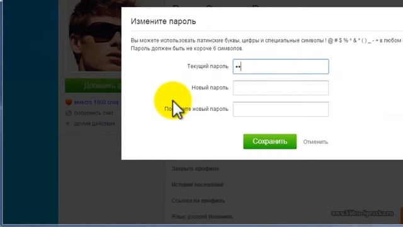Click the Текущий пароль input field
403x227 pixels.
click(x=281, y=67)
